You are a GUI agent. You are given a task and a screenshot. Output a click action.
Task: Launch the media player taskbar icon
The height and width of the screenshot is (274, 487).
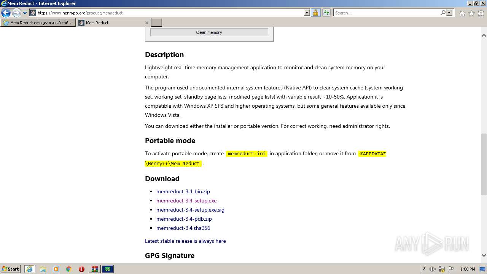coord(56,269)
